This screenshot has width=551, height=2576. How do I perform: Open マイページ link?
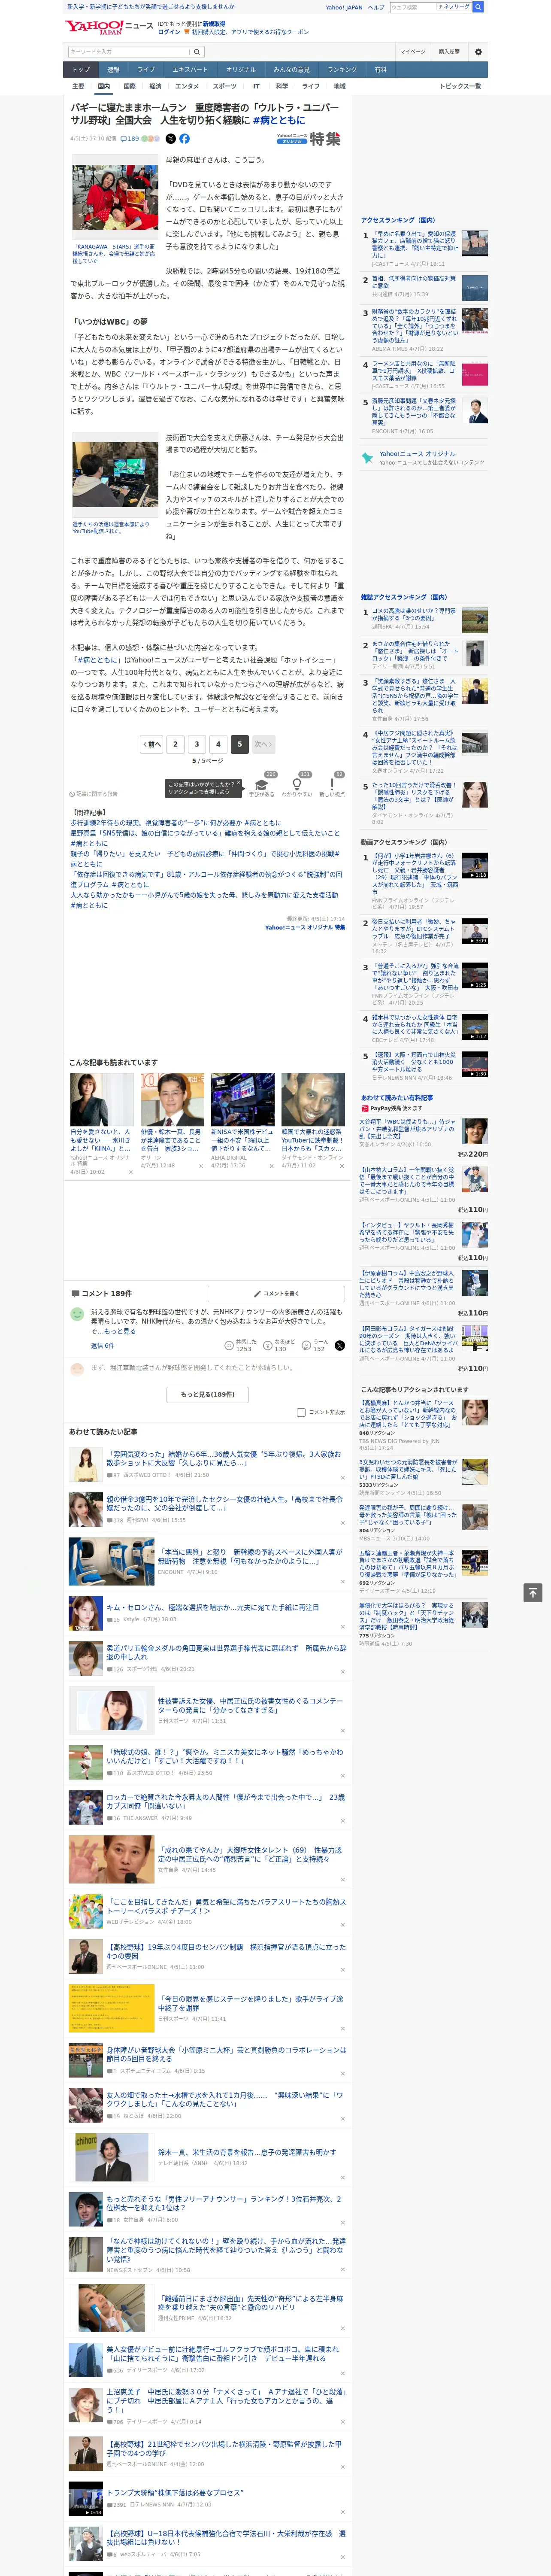pos(412,51)
